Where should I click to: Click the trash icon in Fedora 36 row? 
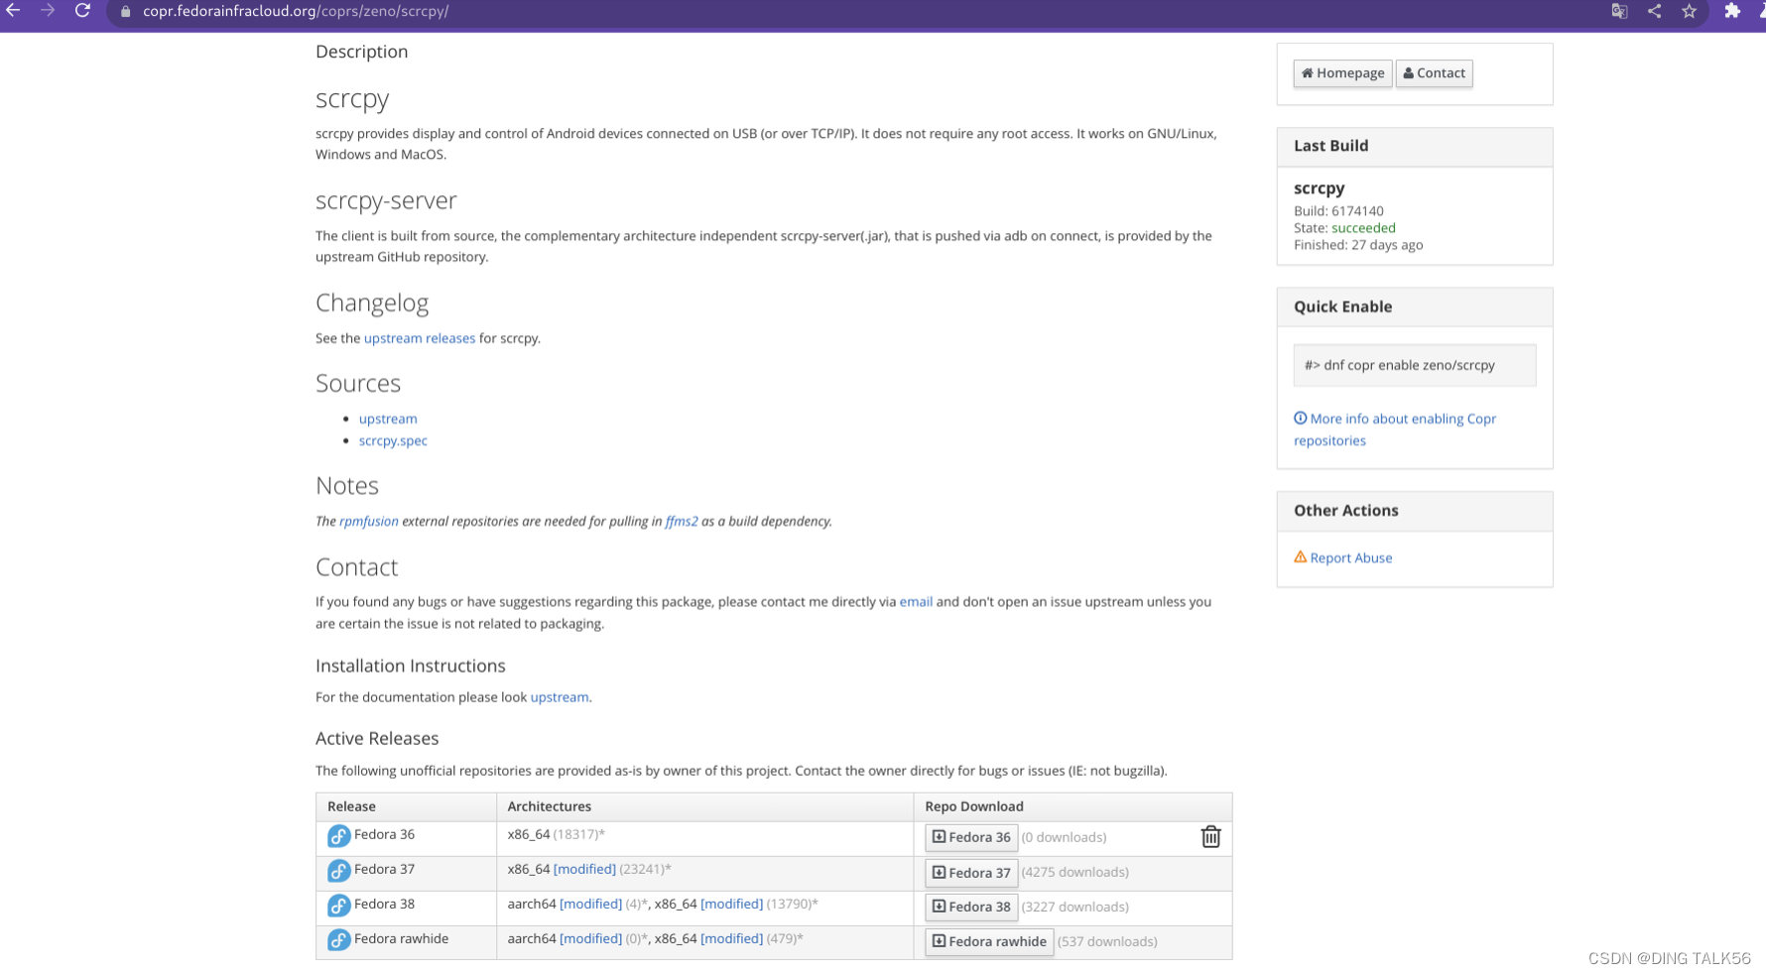[1210, 837]
